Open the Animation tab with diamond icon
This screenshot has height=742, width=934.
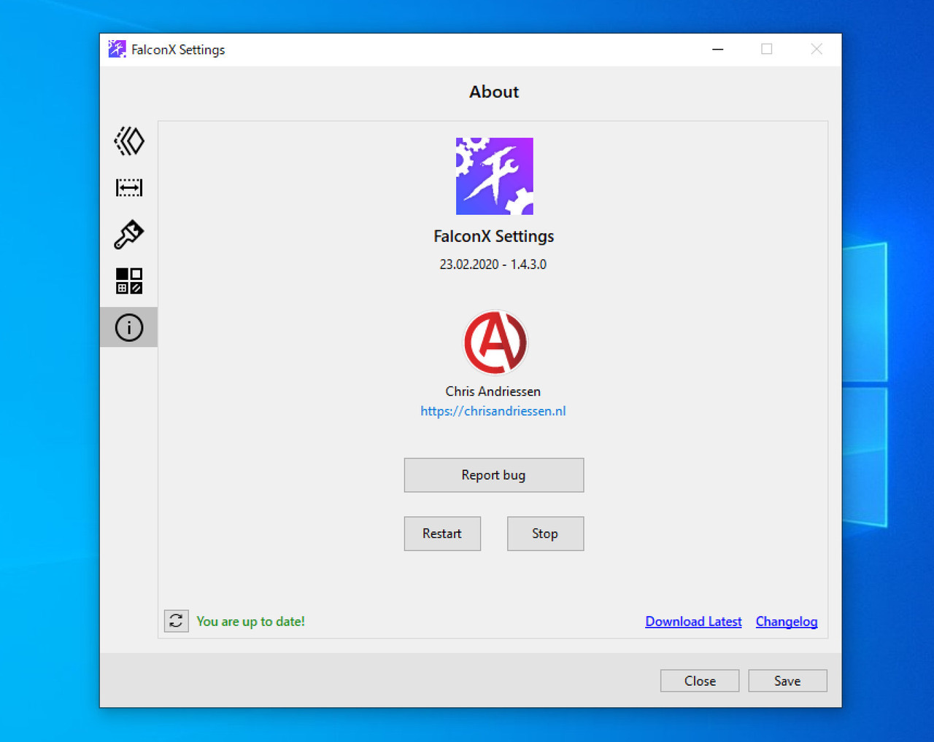tap(129, 141)
